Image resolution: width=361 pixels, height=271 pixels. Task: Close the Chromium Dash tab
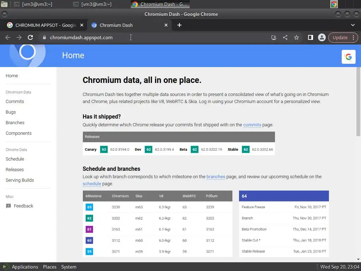point(166,25)
